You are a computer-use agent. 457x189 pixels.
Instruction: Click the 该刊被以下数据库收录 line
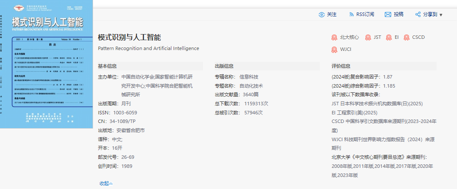[x=356, y=95]
